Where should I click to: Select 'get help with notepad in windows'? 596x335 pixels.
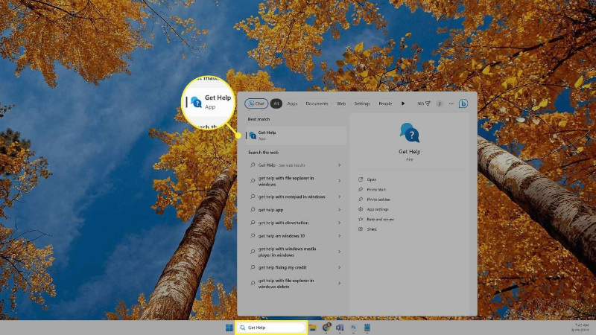(296, 197)
